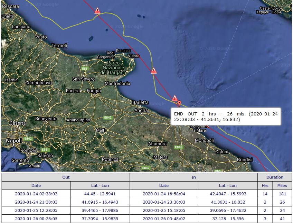Click the Matera label on map

[x=160, y=157]
